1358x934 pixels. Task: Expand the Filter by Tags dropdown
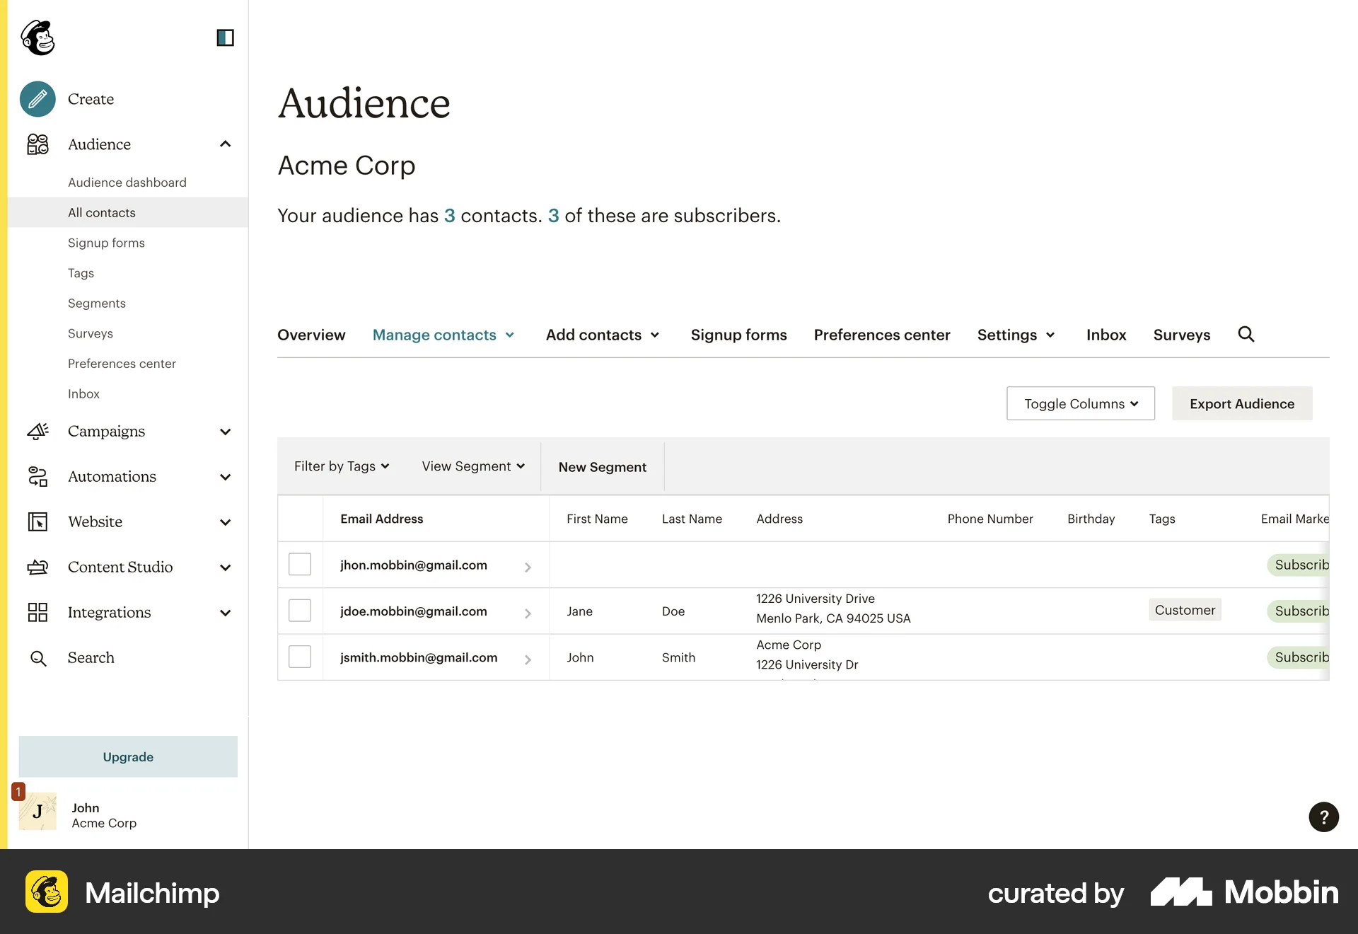(x=341, y=466)
